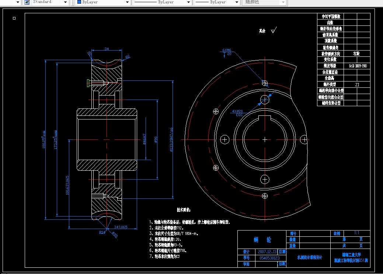Viewport: 383px width, 274px height.
Task: Select the 4XØ20 hole callout
Action: 237,111
